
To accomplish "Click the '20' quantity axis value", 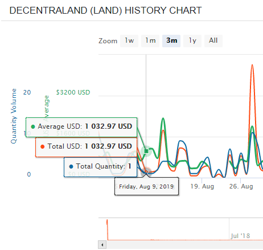I will click(x=27, y=92).
